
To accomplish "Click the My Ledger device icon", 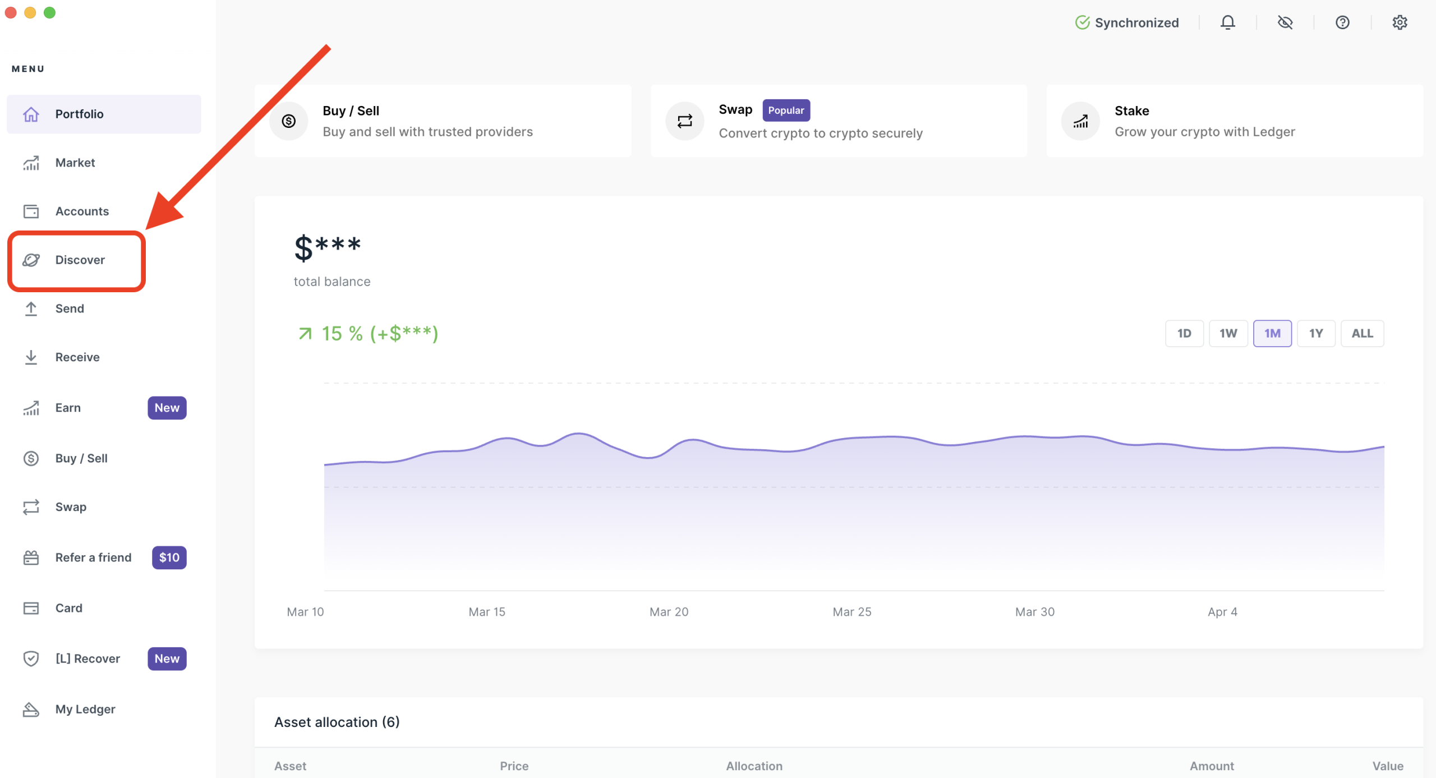I will point(31,710).
